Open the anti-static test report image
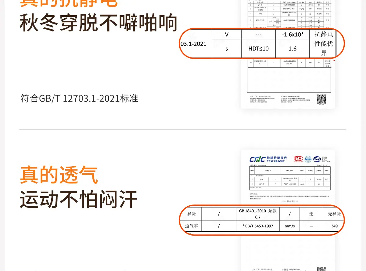366x271 pixels. click(289, 79)
